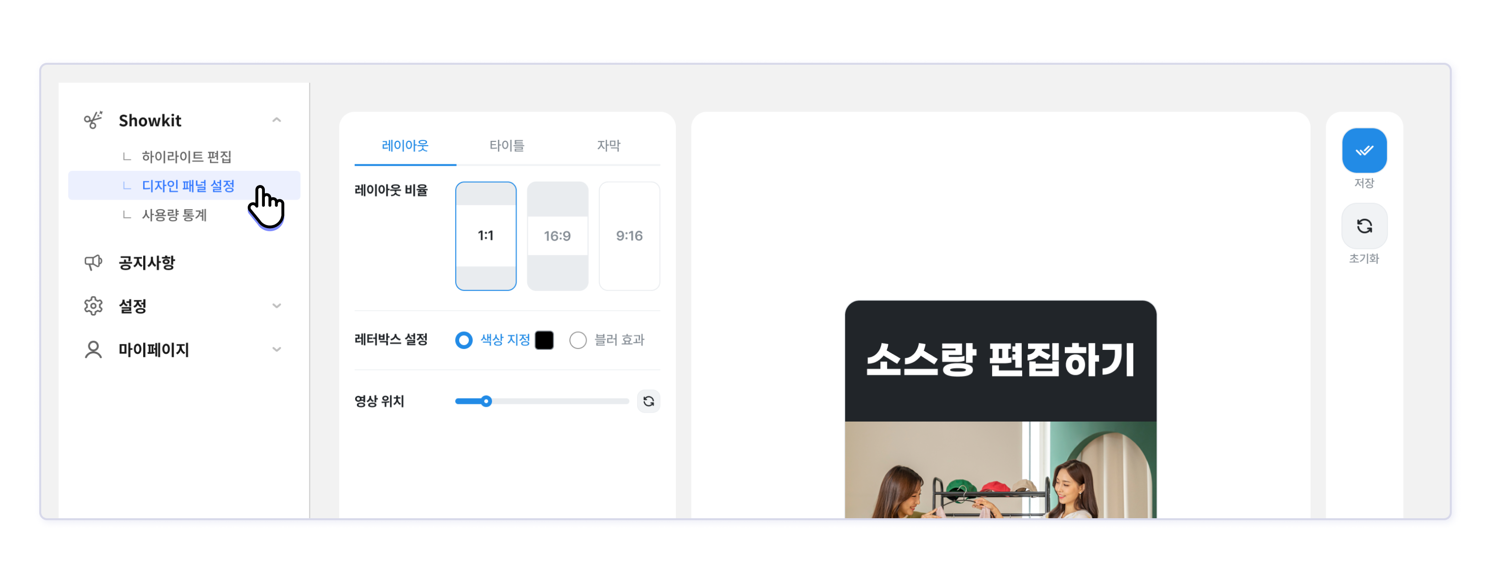Expand the 설정 menu chevron
The height and width of the screenshot is (583, 1491).
click(x=277, y=306)
